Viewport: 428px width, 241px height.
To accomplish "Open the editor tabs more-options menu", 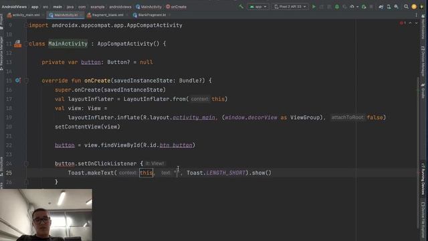I will [x=416, y=15].
